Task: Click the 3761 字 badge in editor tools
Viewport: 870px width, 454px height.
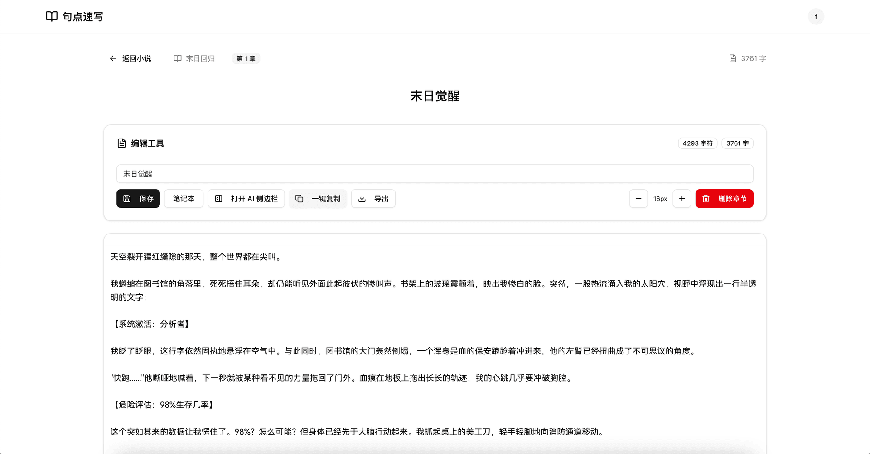Action: 737,143
